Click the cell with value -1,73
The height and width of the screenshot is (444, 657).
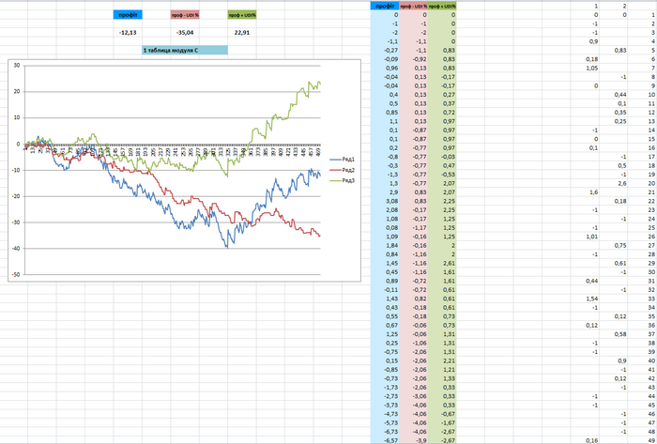coord(385,388)
